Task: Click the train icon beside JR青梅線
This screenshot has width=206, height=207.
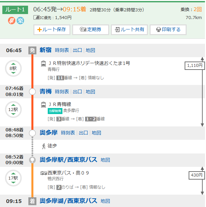Action: pyautogui.click(x=43, y=104)
